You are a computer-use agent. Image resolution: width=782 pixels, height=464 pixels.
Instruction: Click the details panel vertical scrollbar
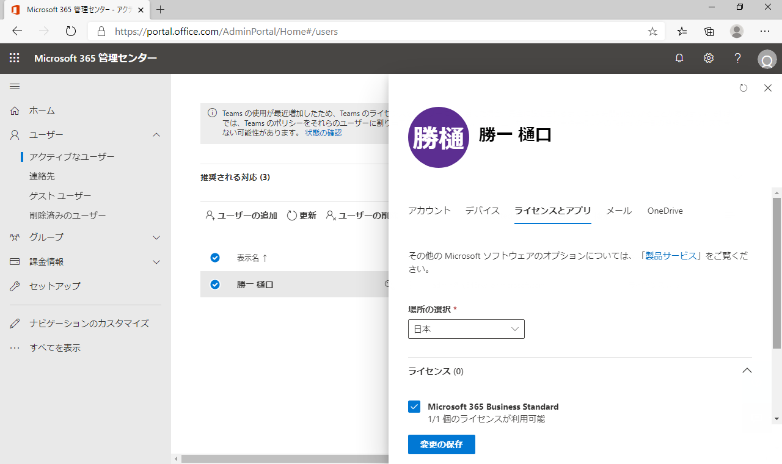click(x=777, y=274)
